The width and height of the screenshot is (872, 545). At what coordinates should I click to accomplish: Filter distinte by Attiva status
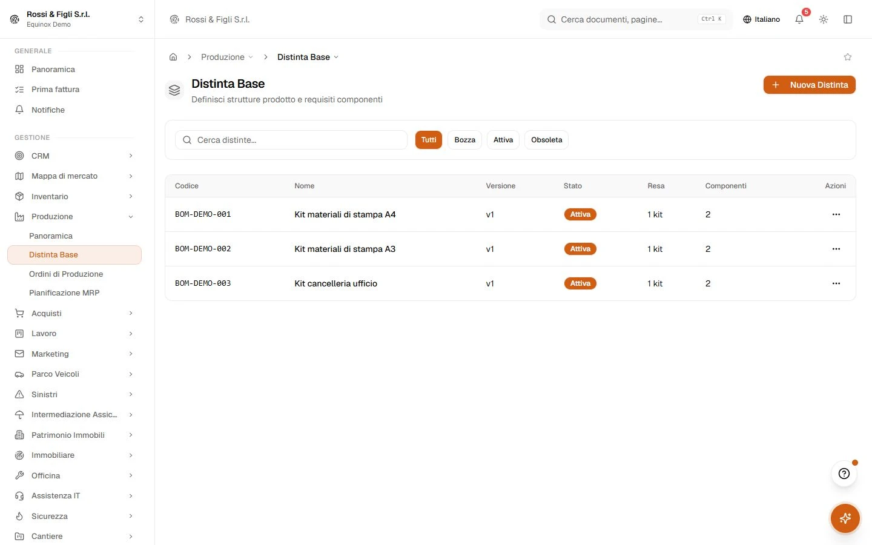(x=503, y=140)
